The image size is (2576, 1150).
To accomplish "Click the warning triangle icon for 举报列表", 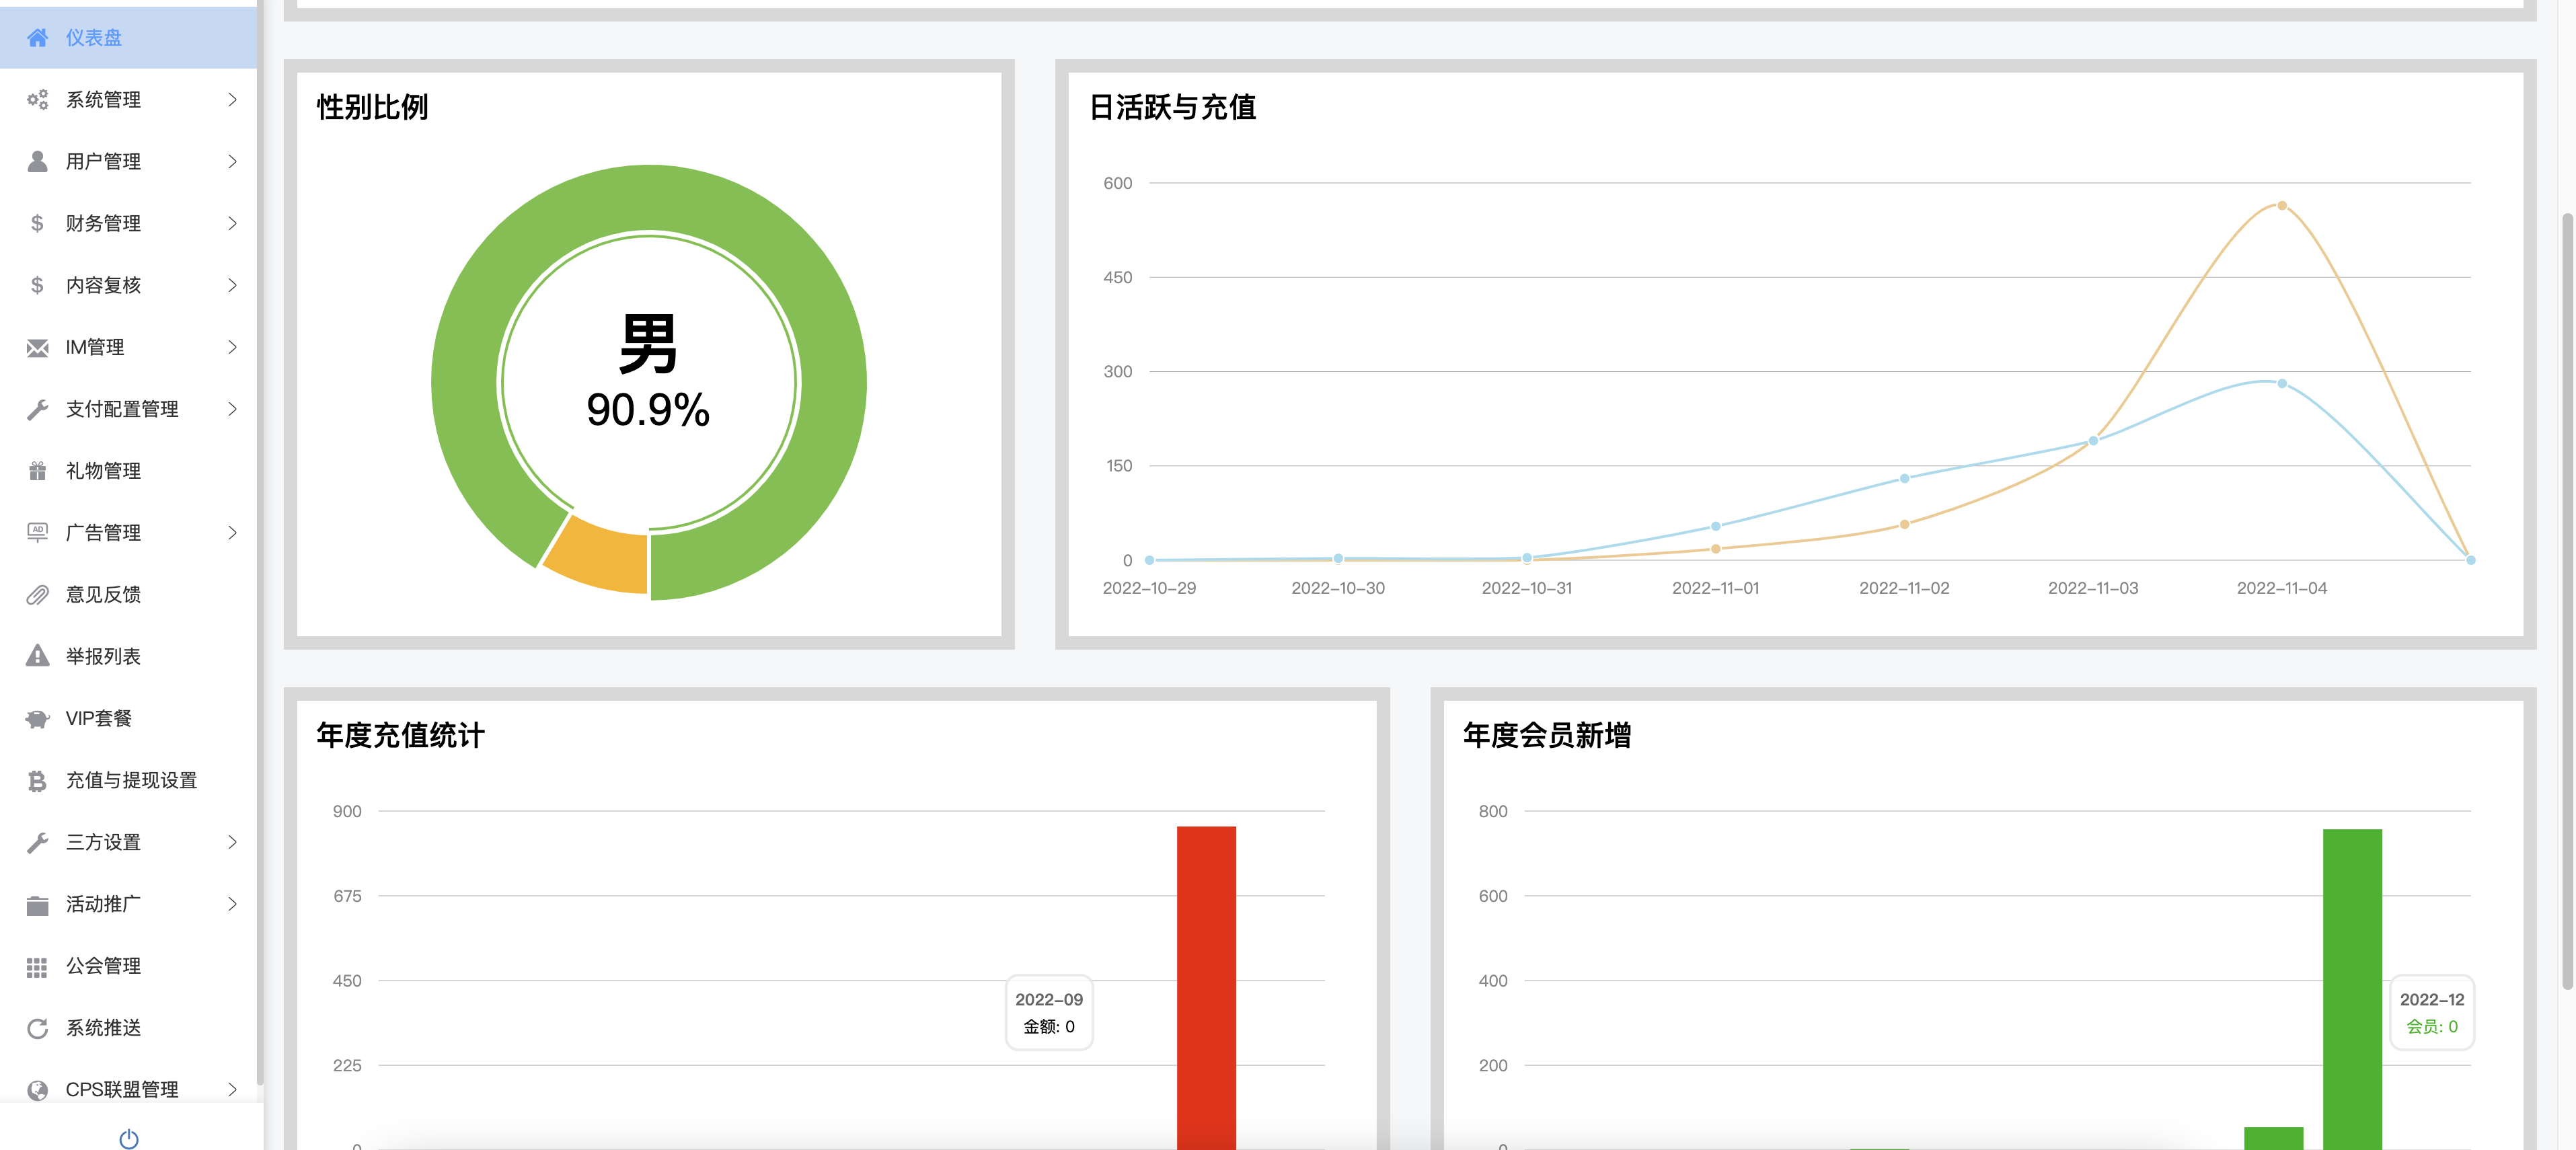I will pyautogui.click(x=37, y=657).
